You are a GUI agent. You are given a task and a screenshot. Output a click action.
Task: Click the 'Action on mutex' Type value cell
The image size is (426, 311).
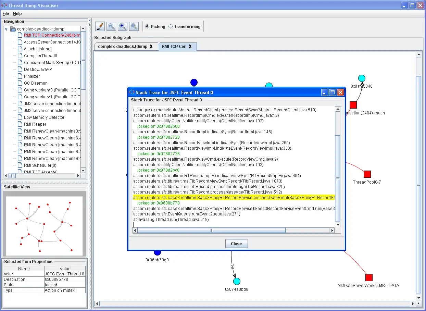pyautogui.click(x=65, y=290)
